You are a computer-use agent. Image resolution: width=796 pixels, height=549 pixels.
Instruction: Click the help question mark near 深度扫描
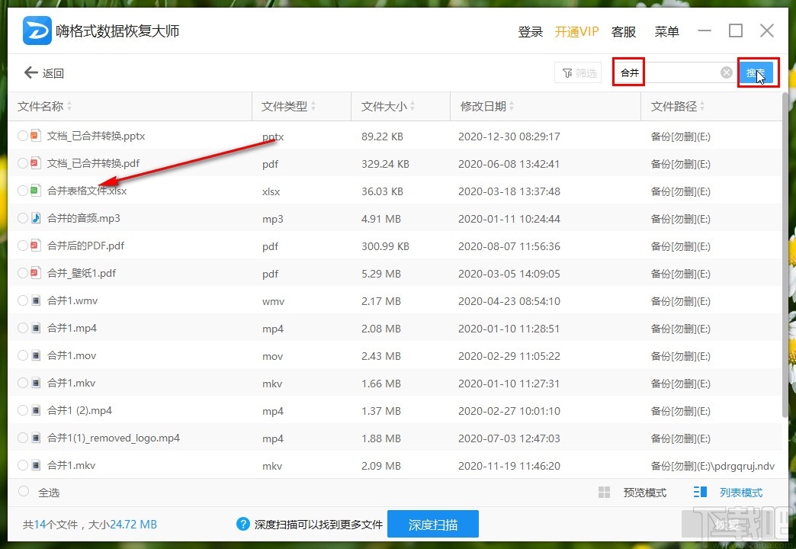click(242, 525)
